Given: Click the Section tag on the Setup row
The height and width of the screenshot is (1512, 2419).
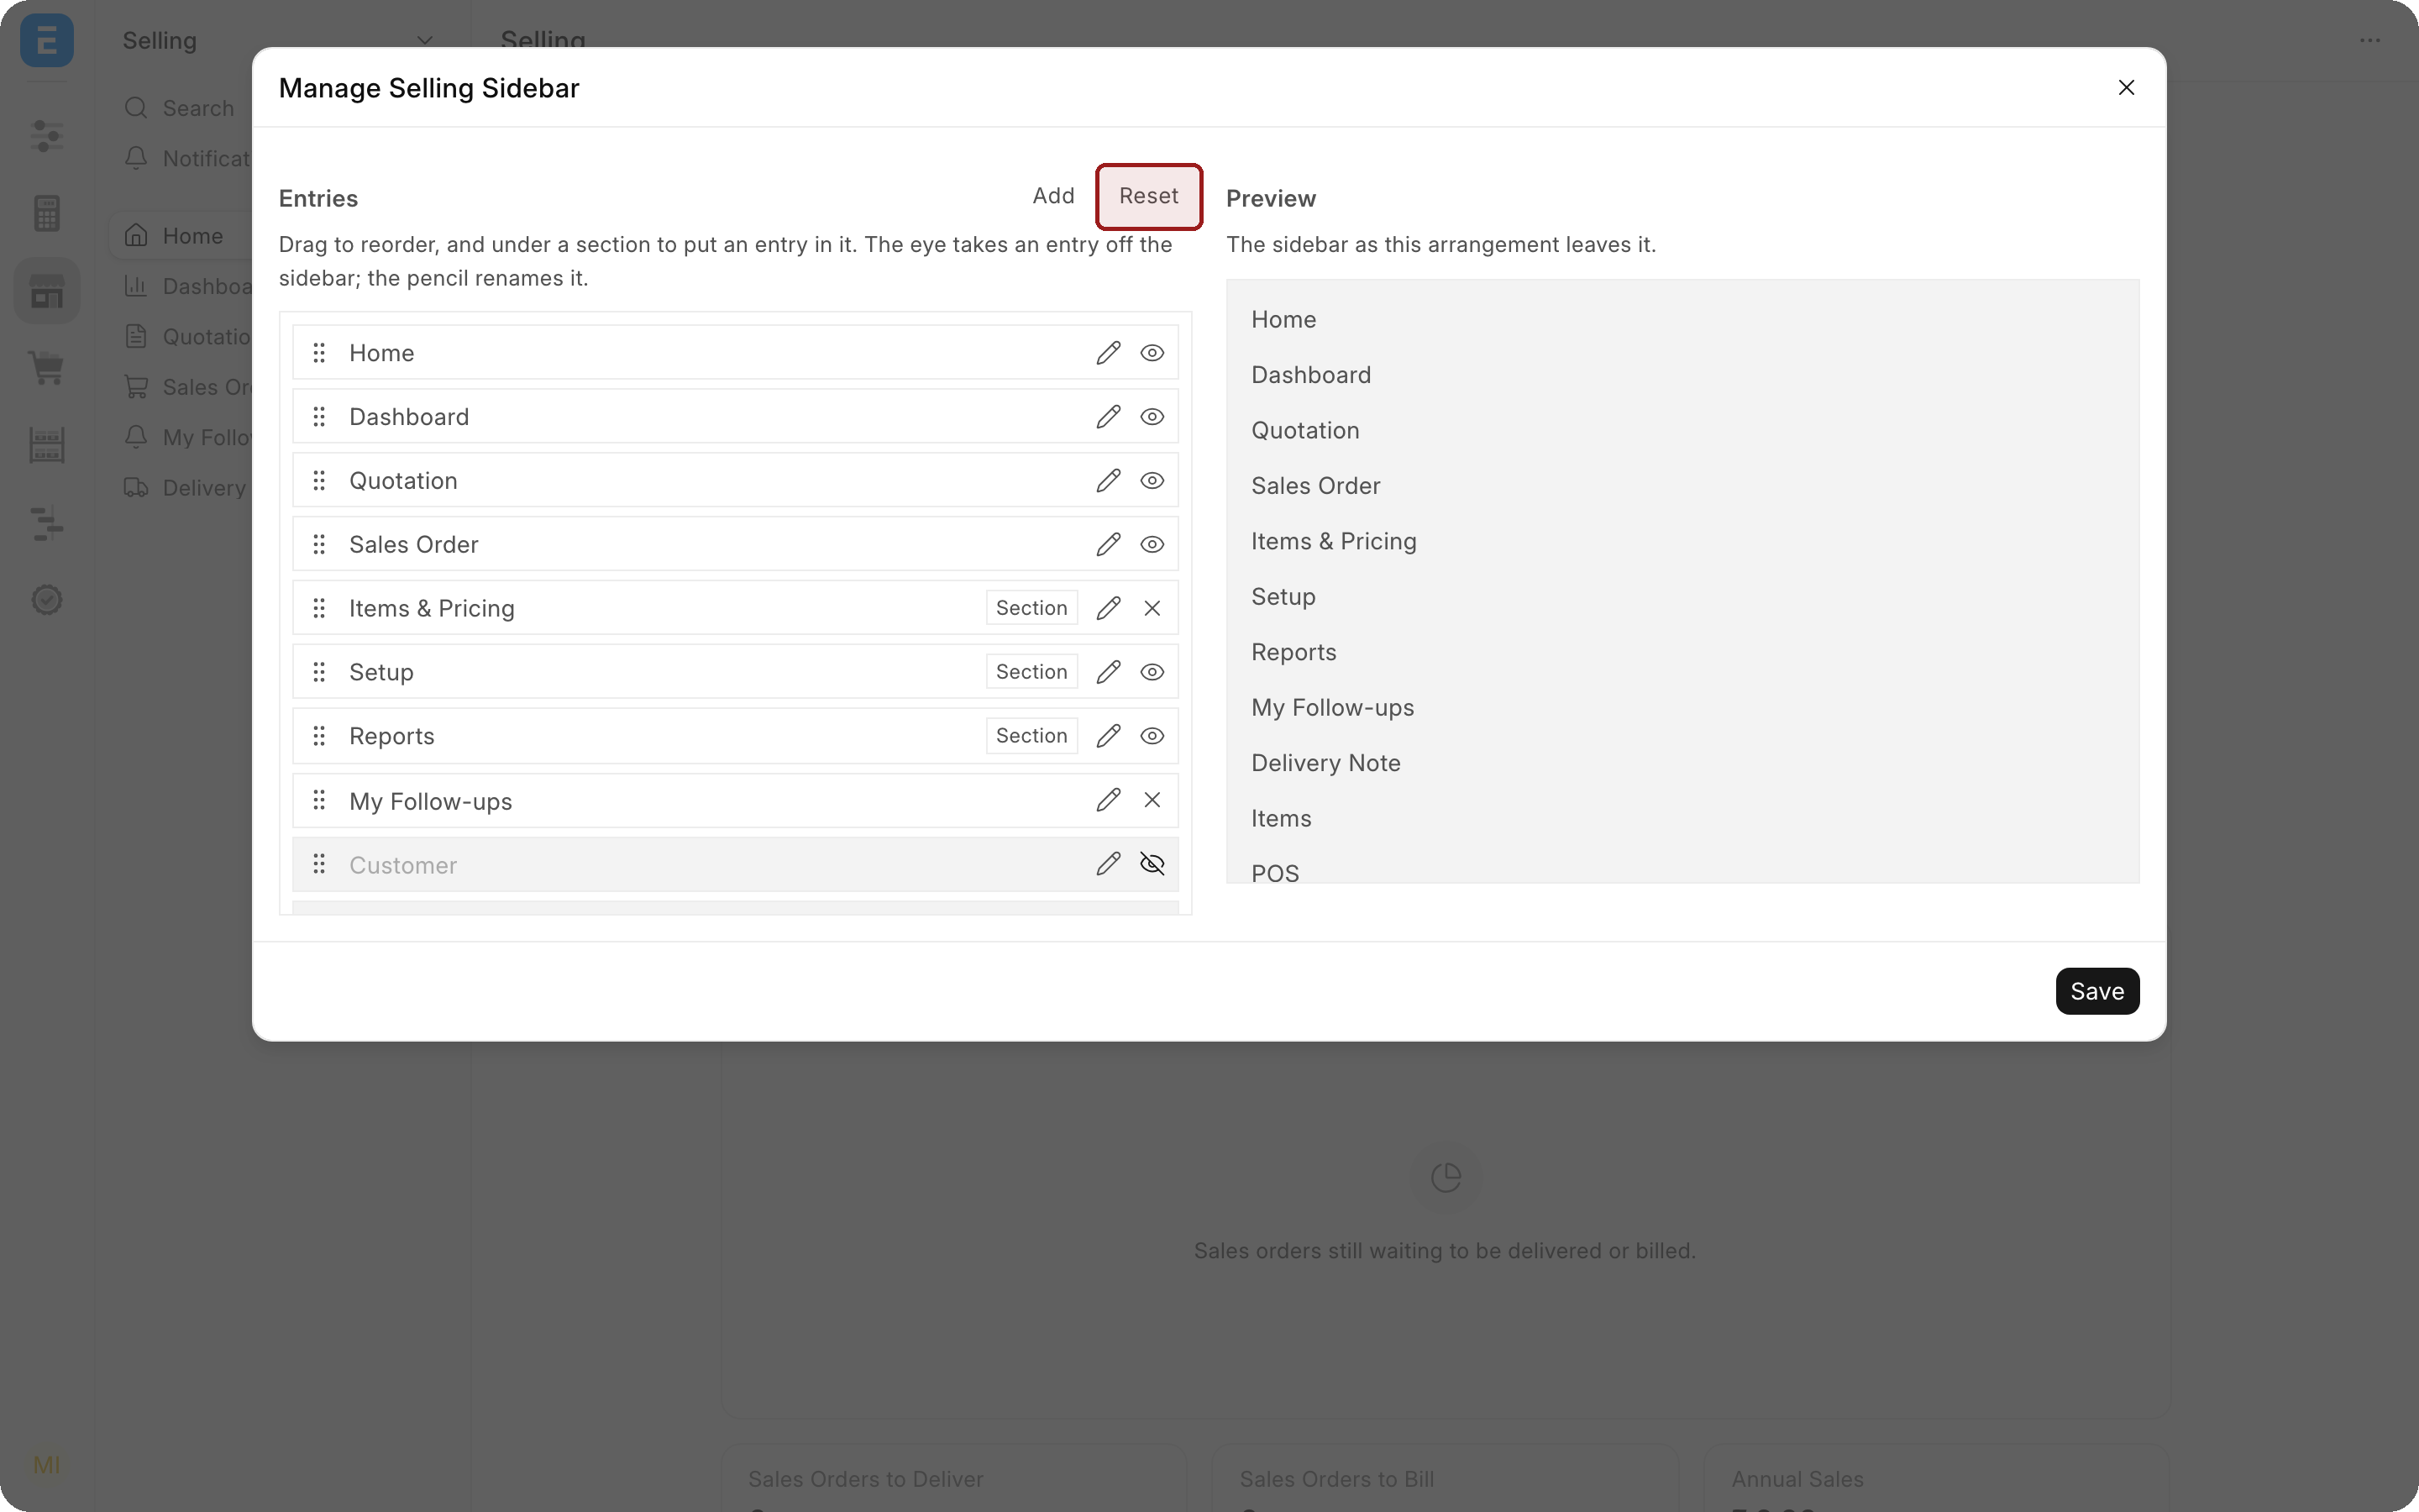Looking at the screenshot, I should [x=1031, y=672].
